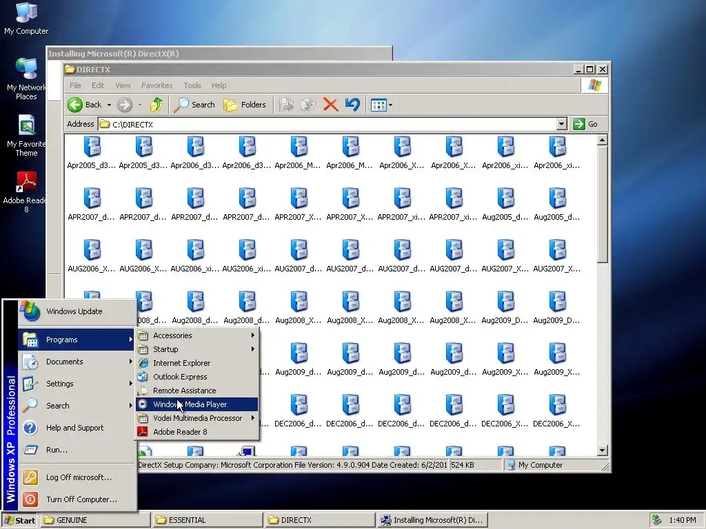Select the first Apr2006_M... cabinet file

[299, 153]
